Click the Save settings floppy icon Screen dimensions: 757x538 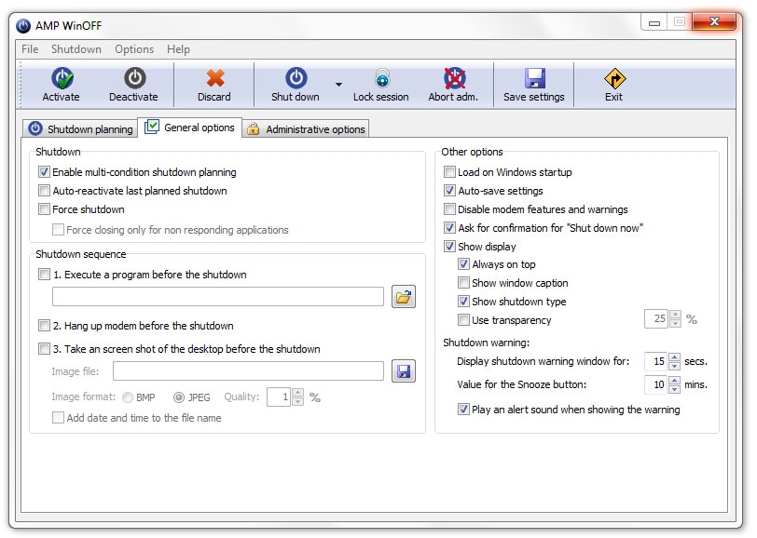pos(534,78)
